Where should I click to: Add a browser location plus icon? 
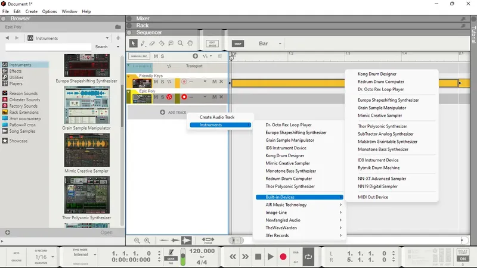[8, 232]
